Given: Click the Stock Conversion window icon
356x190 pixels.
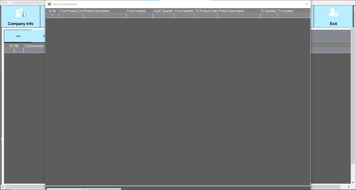Looking at the screenshot, I should (50, 4).
